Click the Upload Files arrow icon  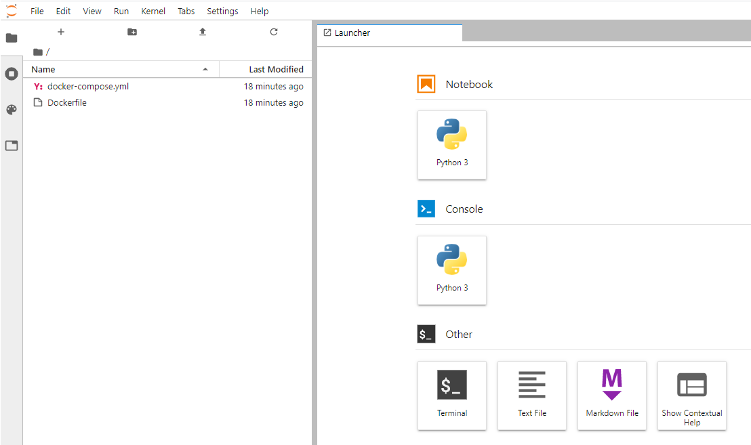pyautogui.click(x=203, y=32)
